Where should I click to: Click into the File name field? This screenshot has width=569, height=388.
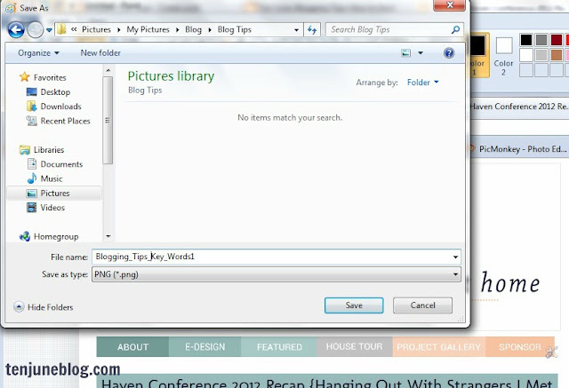click(272, 257)
